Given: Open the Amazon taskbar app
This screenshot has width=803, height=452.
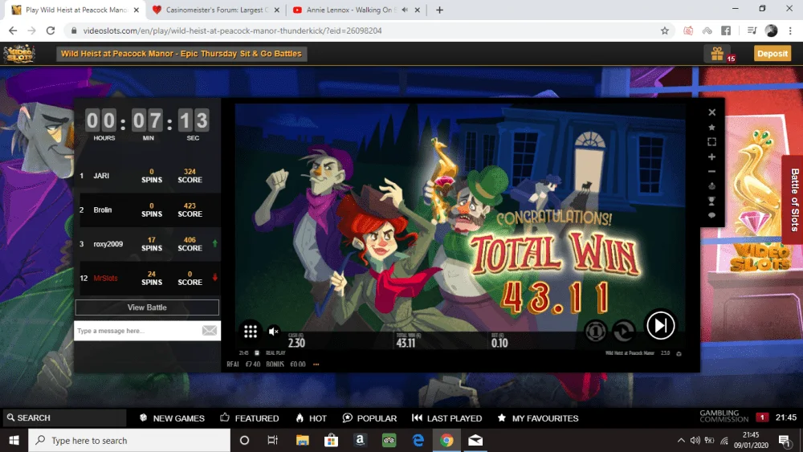Looking at the screenshot, I should [x=360, y=440].
